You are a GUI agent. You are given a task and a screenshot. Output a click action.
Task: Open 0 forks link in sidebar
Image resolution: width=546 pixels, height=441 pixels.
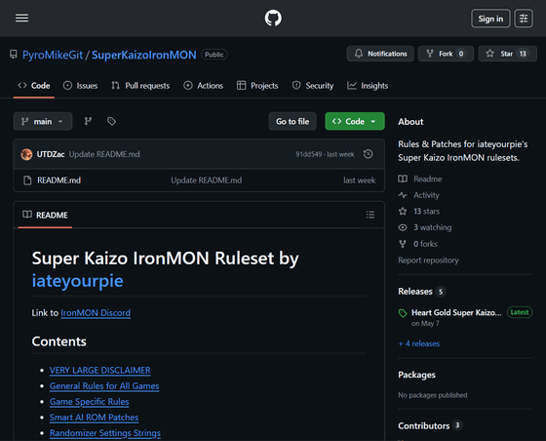pos(418,244)
